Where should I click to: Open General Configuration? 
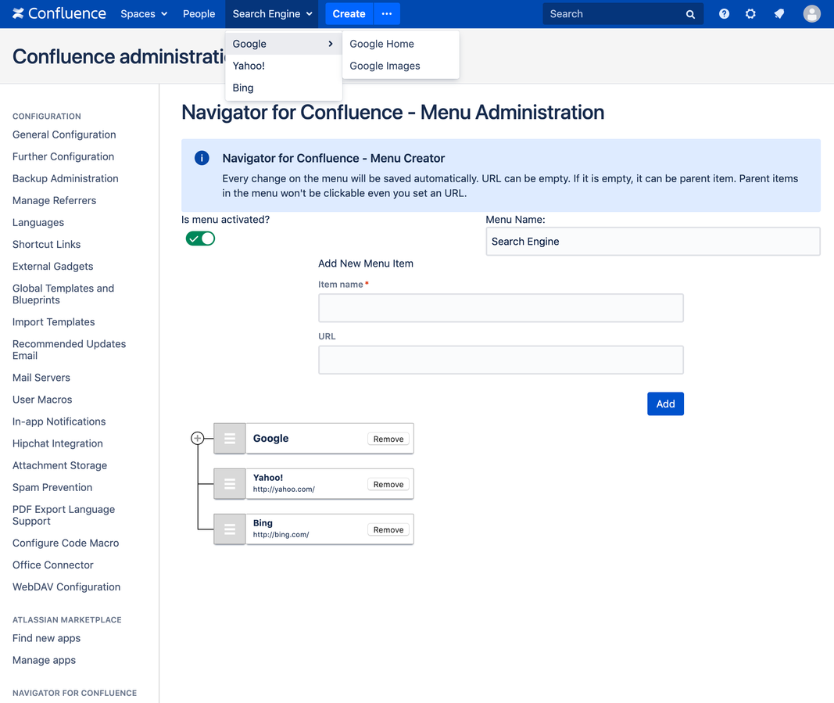[x=64, y=135]
